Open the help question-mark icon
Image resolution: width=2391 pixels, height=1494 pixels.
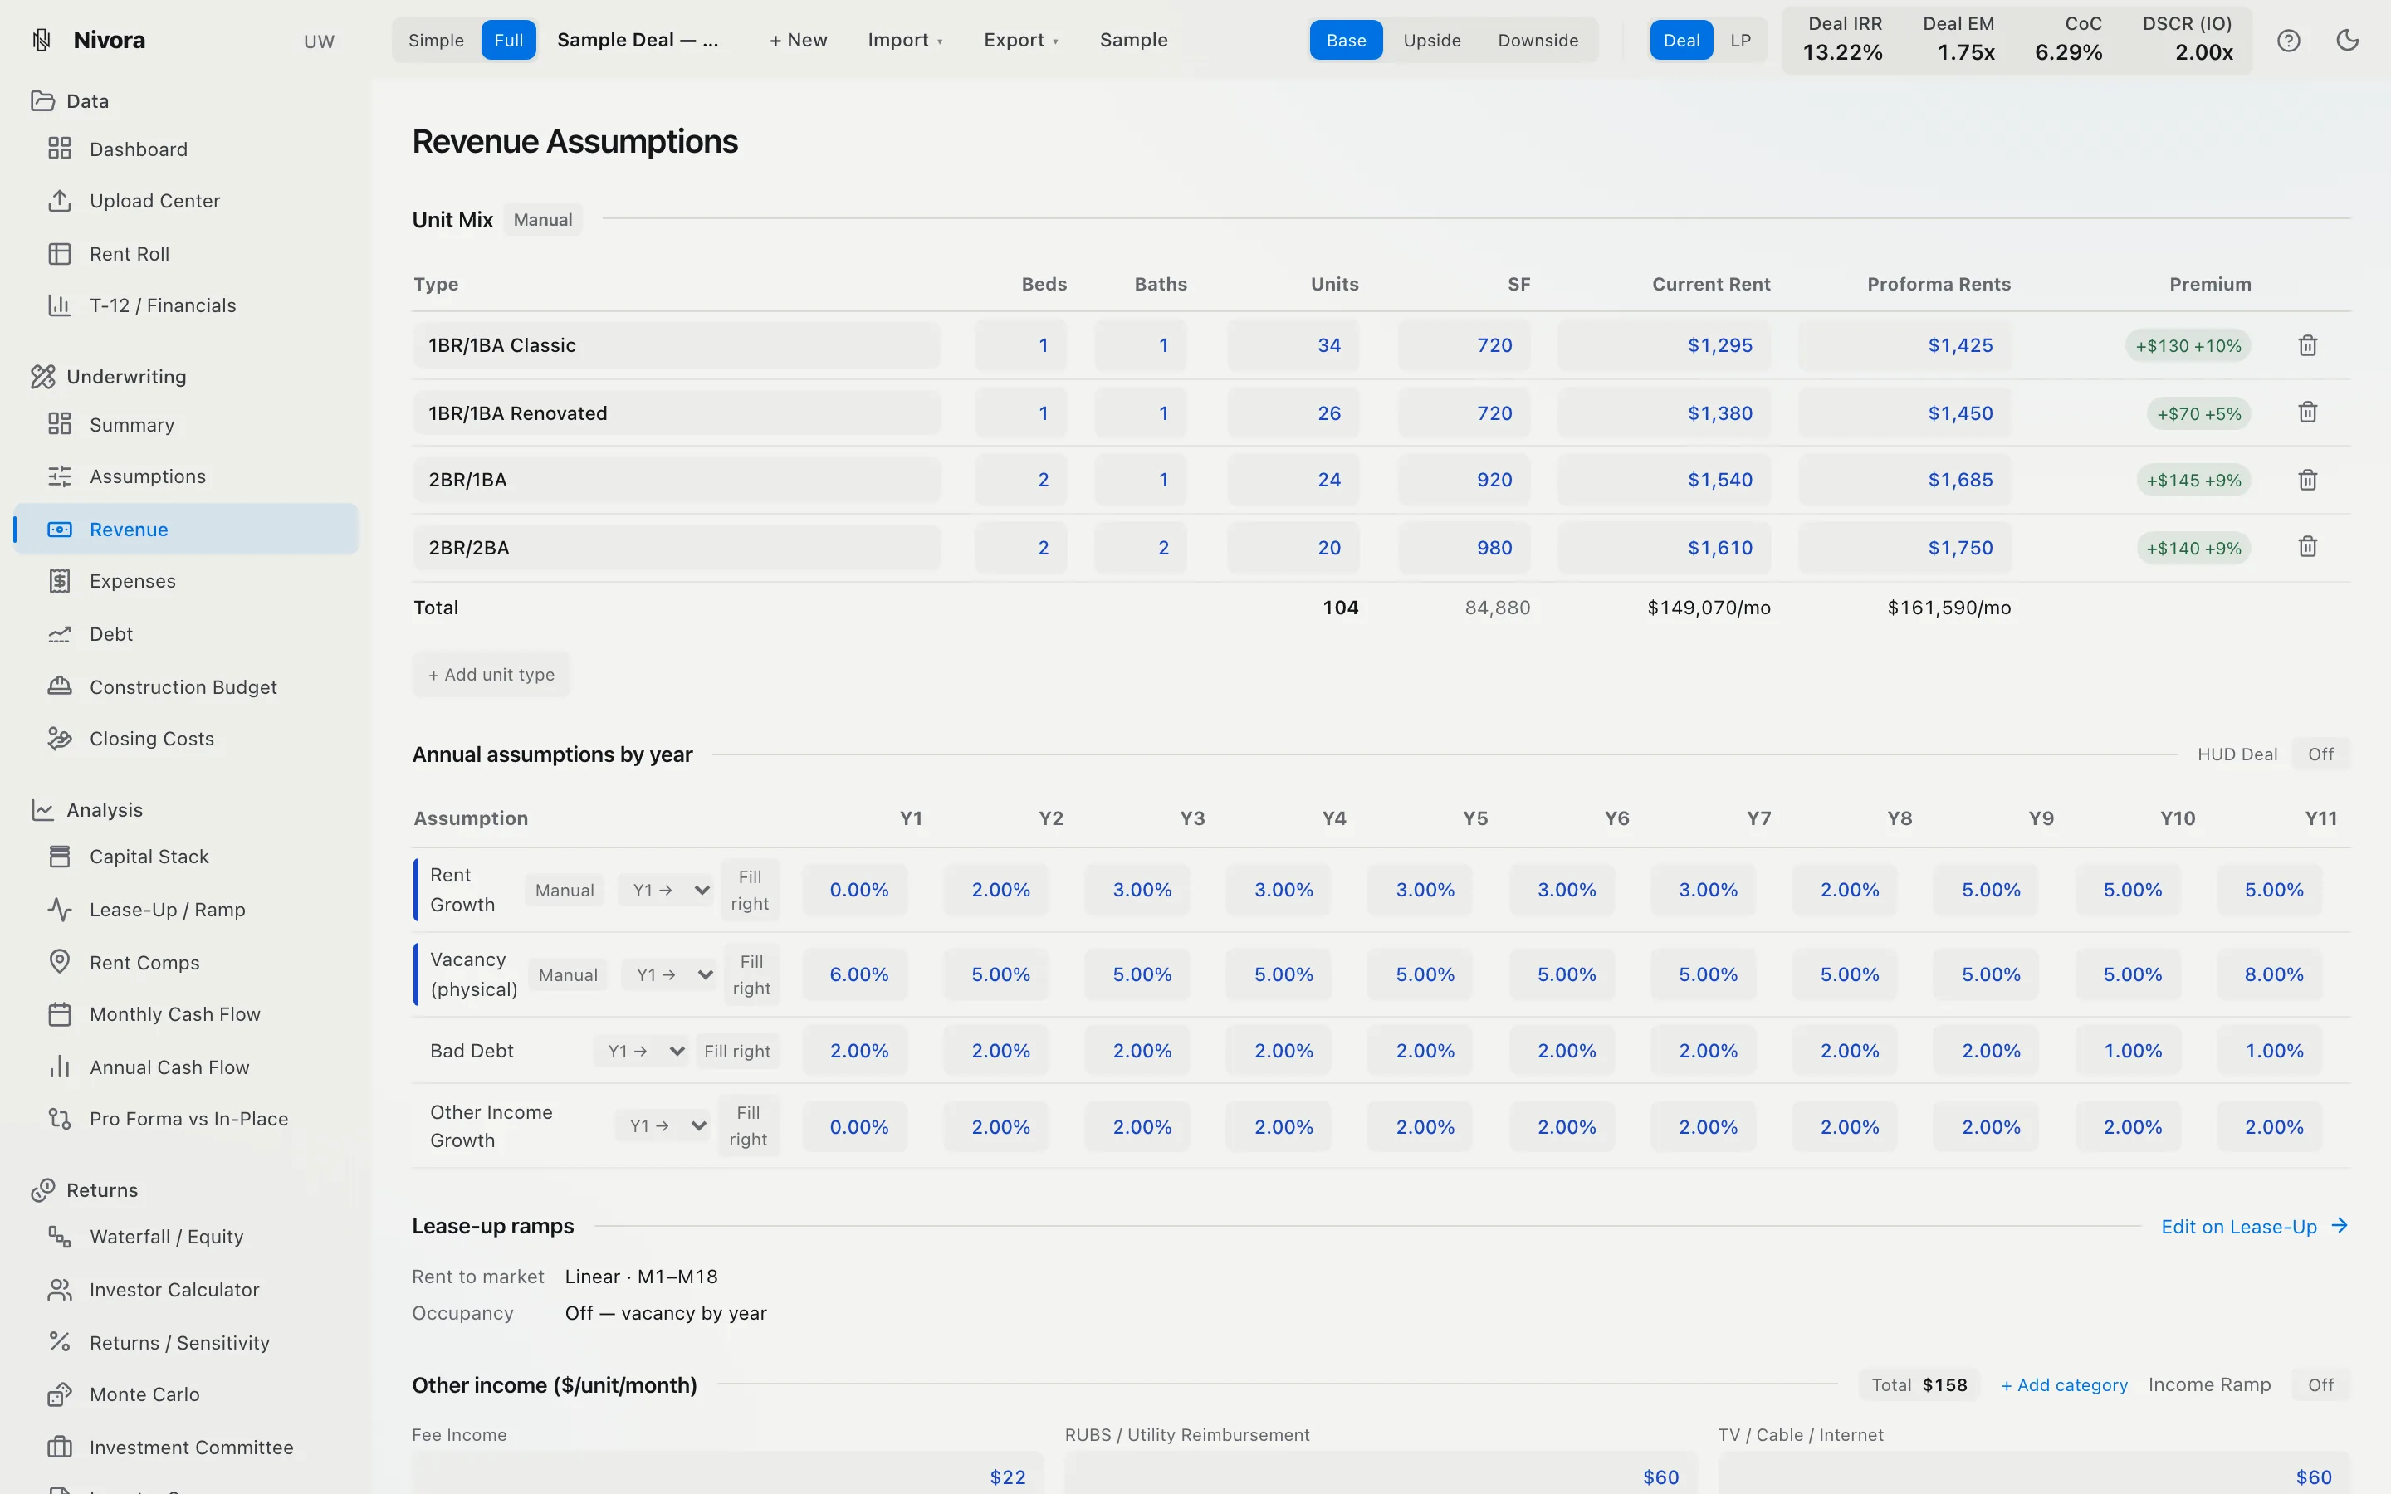pyautogui.click(x=2288, y=41)
